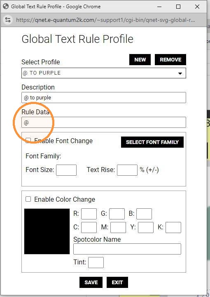Click into the Description text field

(x=104, y=97)
